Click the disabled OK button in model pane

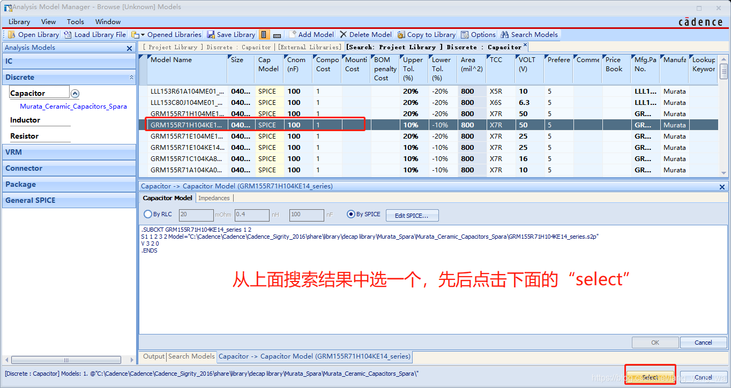coord(655,343)
